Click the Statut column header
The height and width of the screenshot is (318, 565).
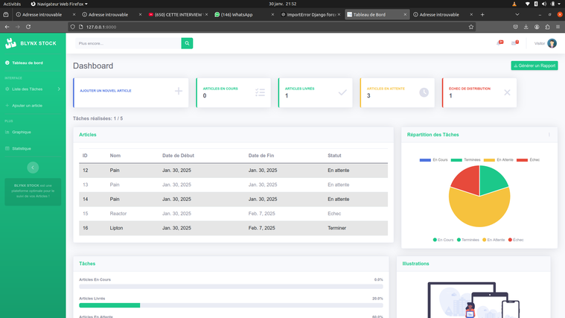tap(334, 156)
